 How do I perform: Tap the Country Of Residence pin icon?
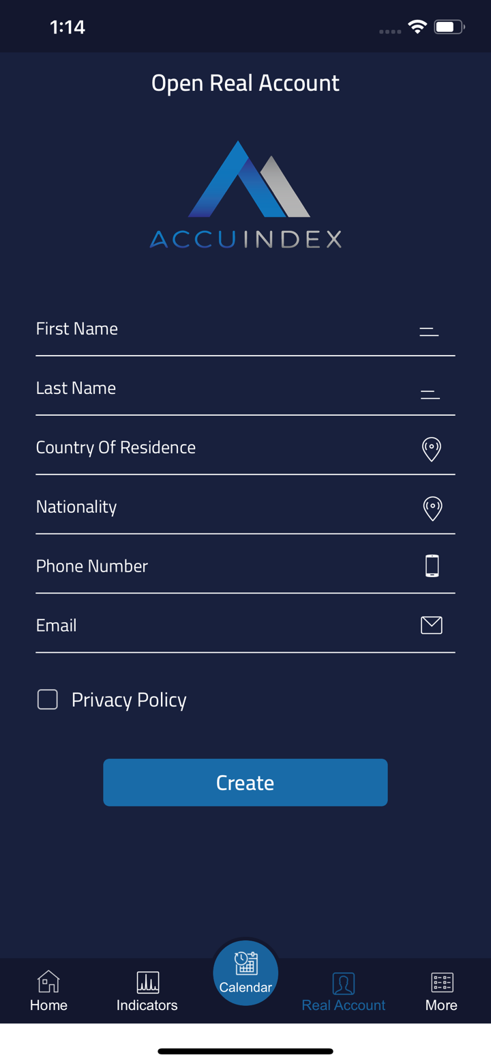(x=432, y=449)
